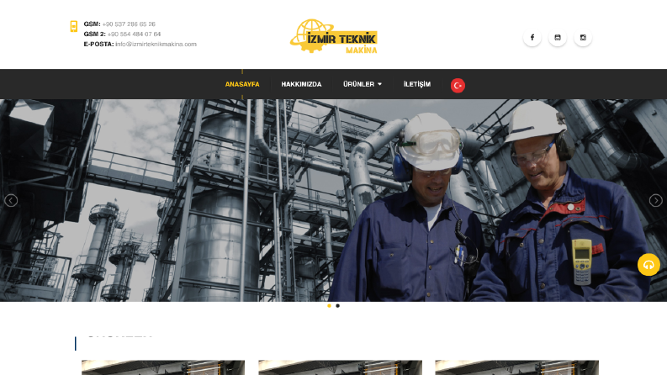Open the first product thumbnail on left
The height and width of the screenshot is (375, 667).
click(163, 367)
